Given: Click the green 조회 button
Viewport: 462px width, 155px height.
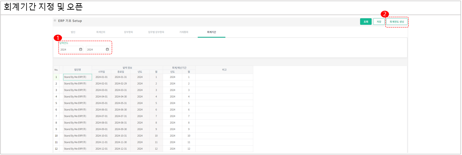Looking at the screenshot, I should tap(366, 22).
